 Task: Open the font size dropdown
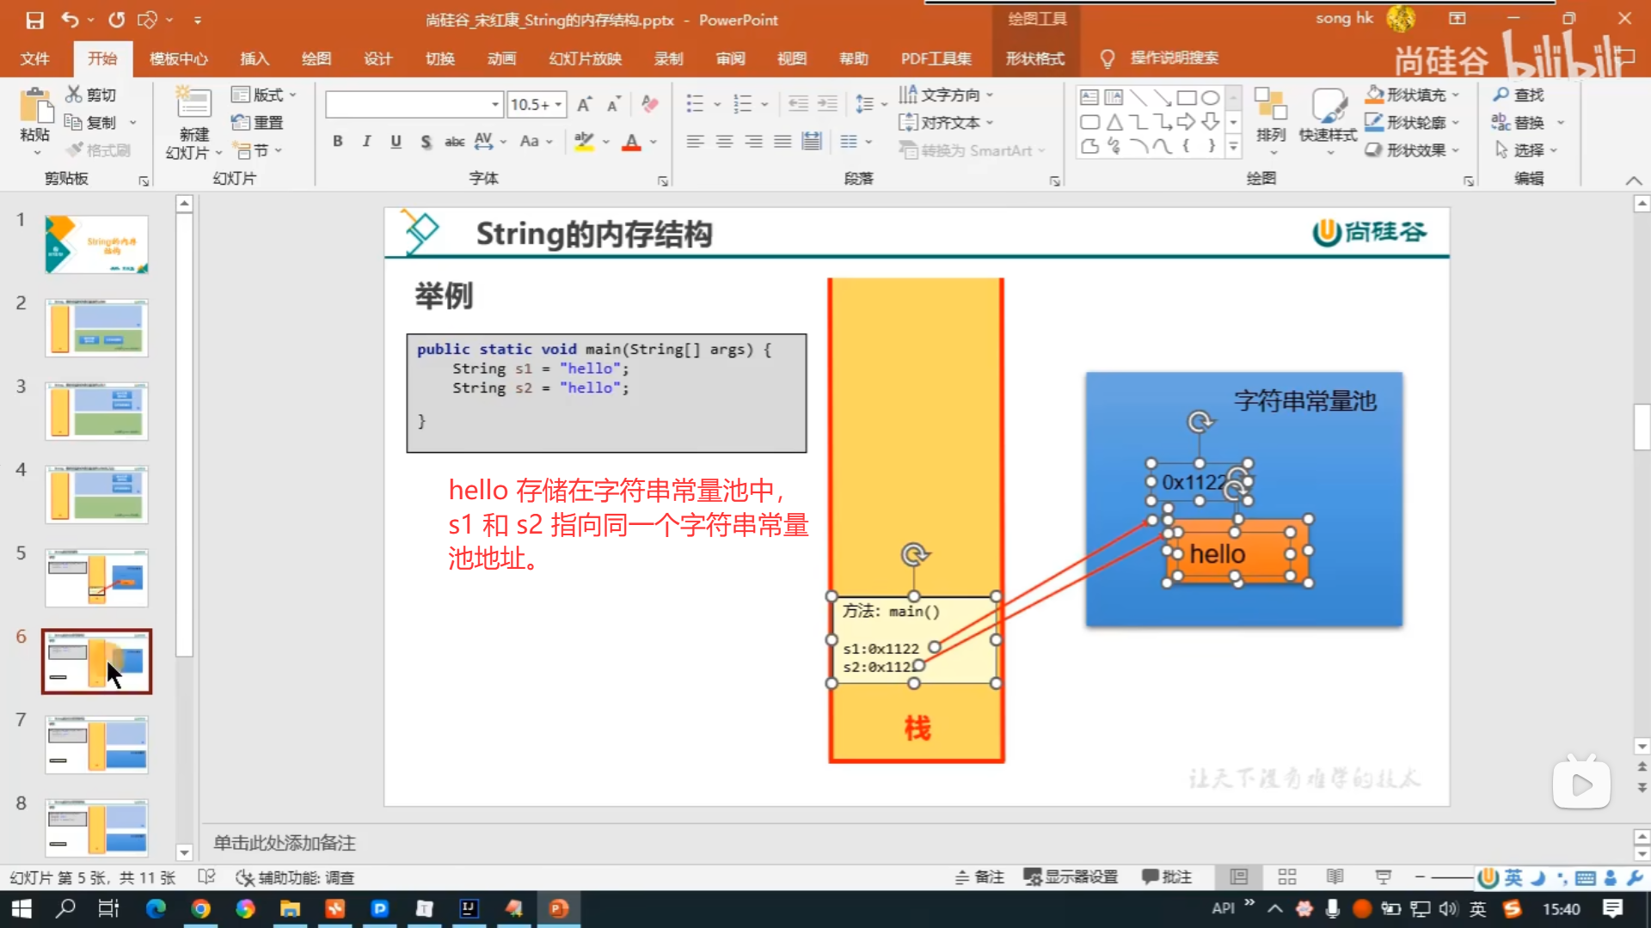point(559,105)
